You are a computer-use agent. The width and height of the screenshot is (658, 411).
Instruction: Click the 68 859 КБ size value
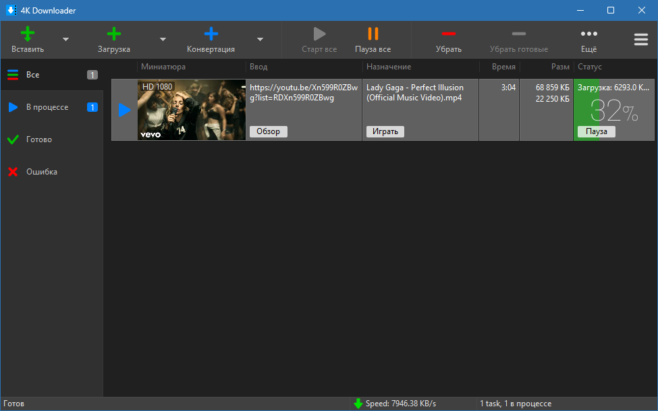552,88
